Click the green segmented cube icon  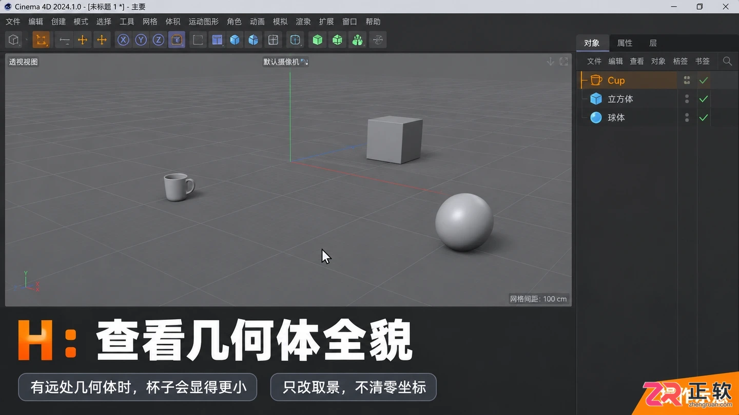pos(337,40)
